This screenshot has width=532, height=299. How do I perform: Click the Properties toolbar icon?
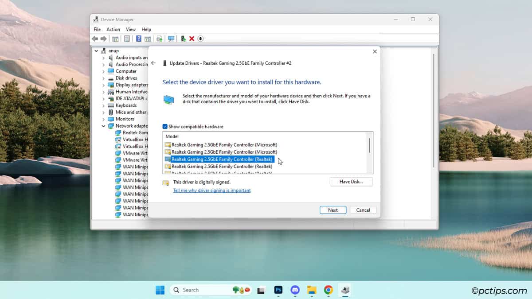coord(127,39)
